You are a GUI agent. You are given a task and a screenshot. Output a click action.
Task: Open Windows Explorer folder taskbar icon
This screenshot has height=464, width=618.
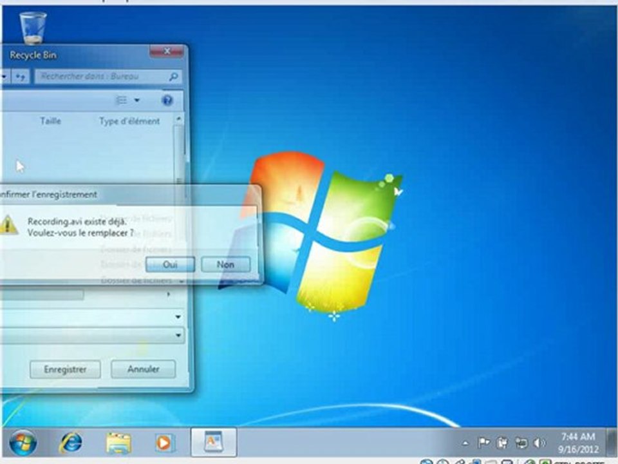(118, 443)
